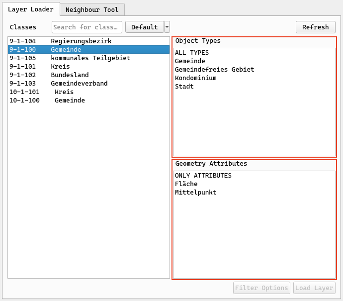343x301 pixels.
Task: Click the Refresh button
Action: 316,27
